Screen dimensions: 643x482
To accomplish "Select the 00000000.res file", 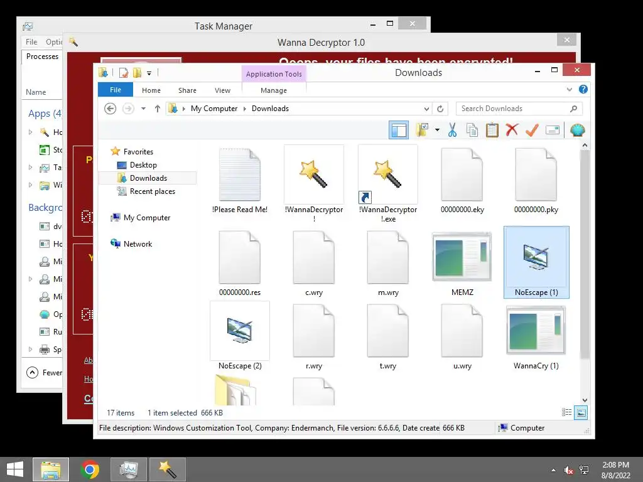I will pos(240,263).
